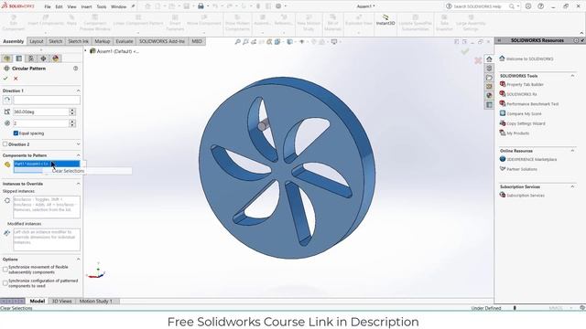
Task: Enable Direction 2 checkbox
Action: pyautogui.click(x=5, y=144)
